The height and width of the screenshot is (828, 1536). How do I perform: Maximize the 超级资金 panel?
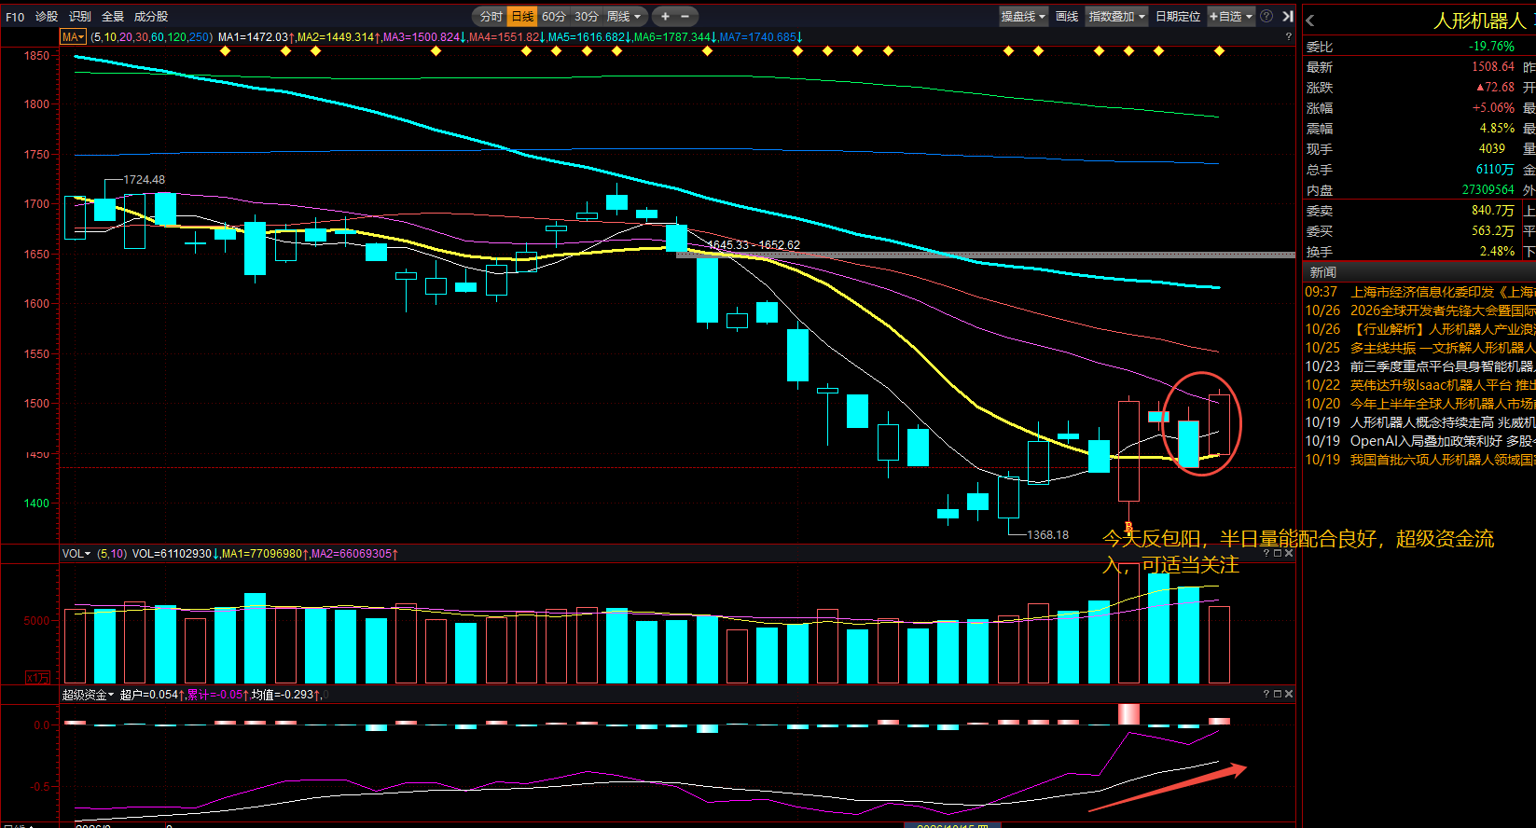(1278, 694)
